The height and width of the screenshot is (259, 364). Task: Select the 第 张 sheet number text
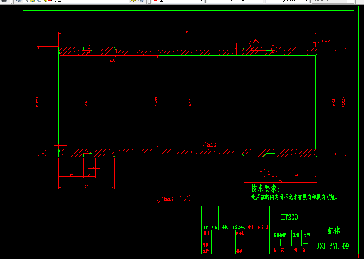click(300, 251)
